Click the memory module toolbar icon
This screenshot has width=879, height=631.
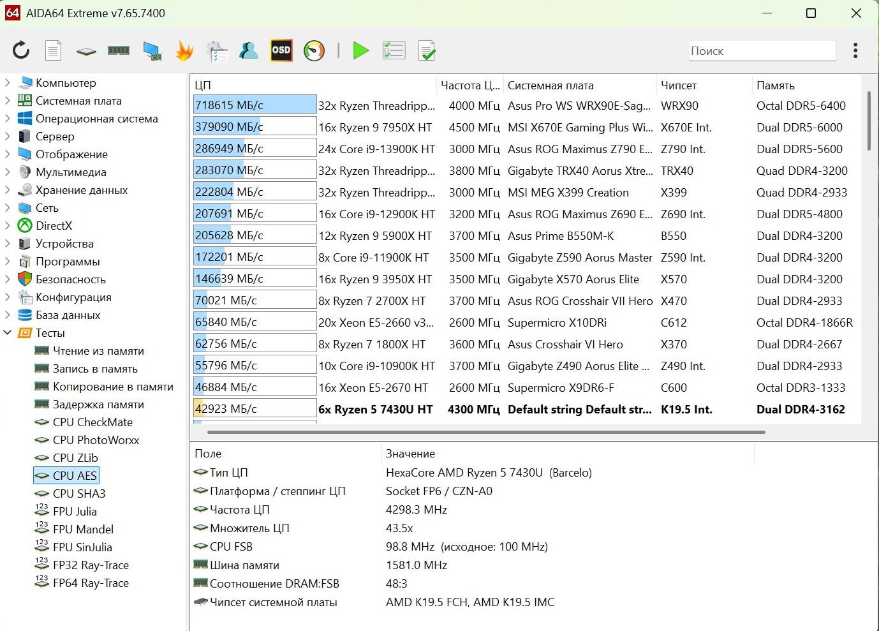pos(119,50)
